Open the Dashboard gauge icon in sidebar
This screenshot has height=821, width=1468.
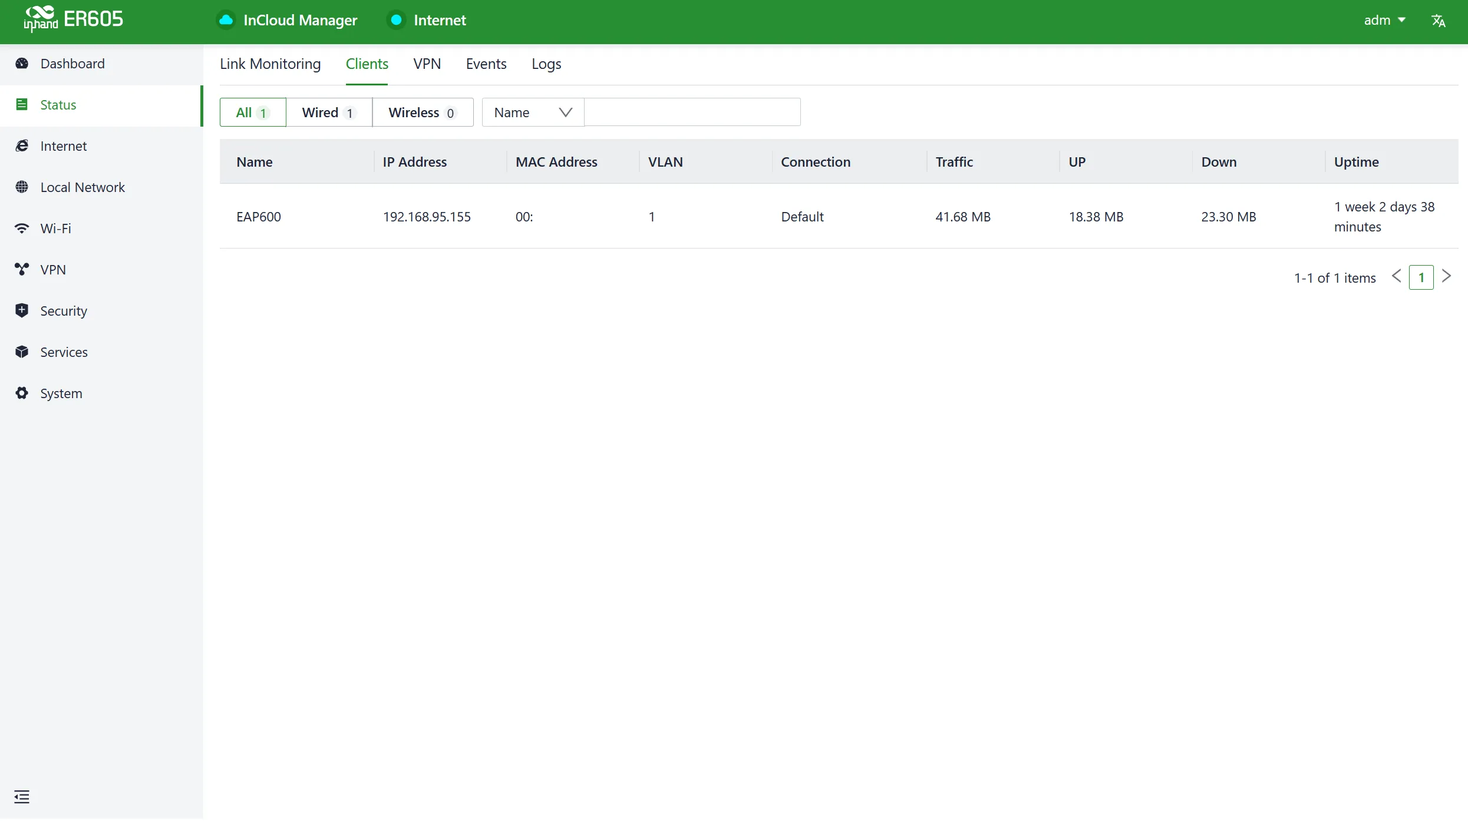22,64
